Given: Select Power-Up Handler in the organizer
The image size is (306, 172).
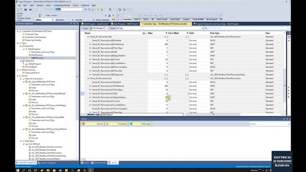Looking at the screenshot, I should (33, 40).
